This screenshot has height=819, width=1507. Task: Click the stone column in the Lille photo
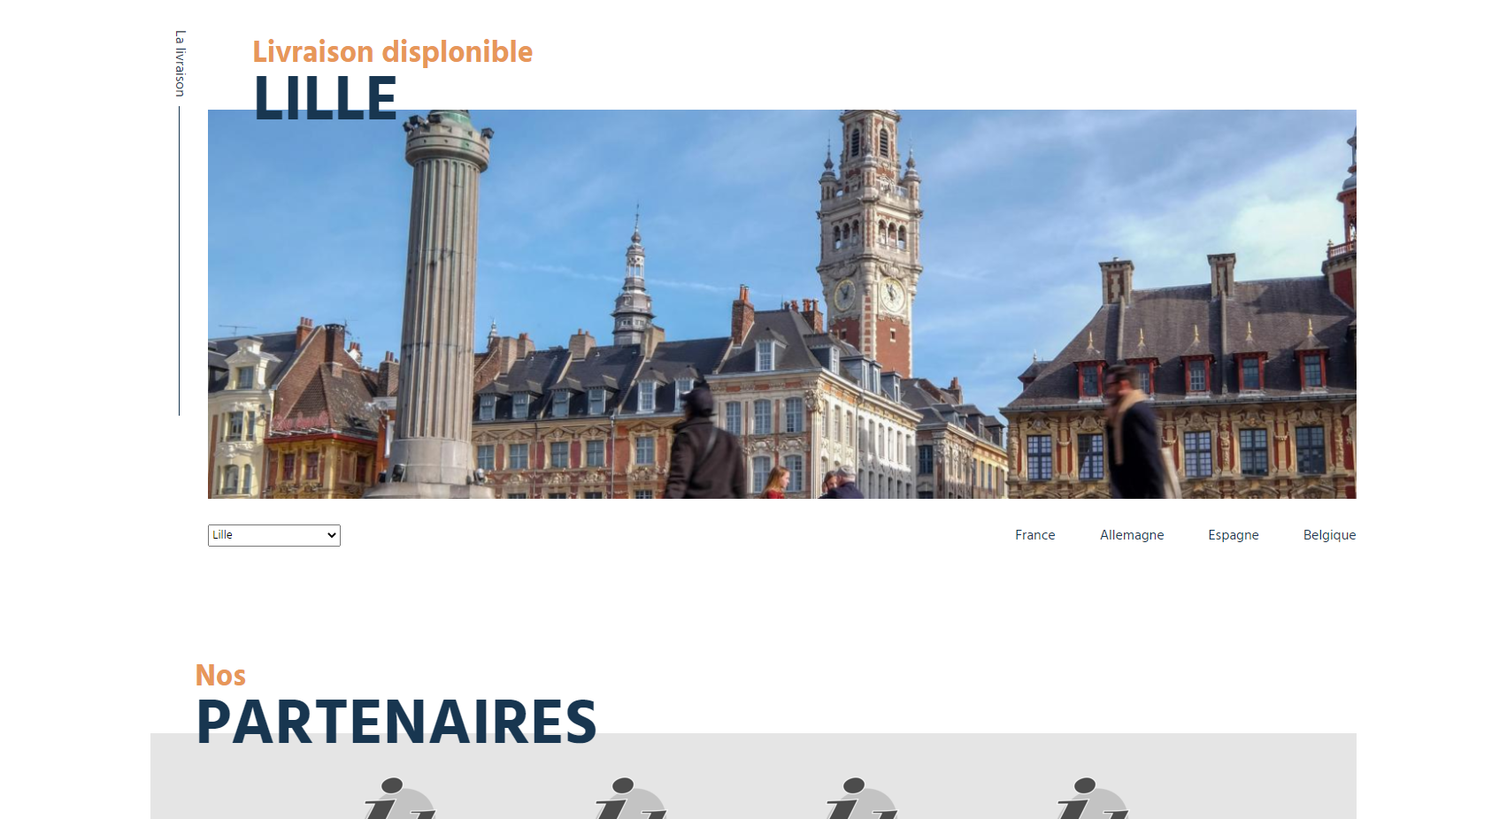pos(440,301)
